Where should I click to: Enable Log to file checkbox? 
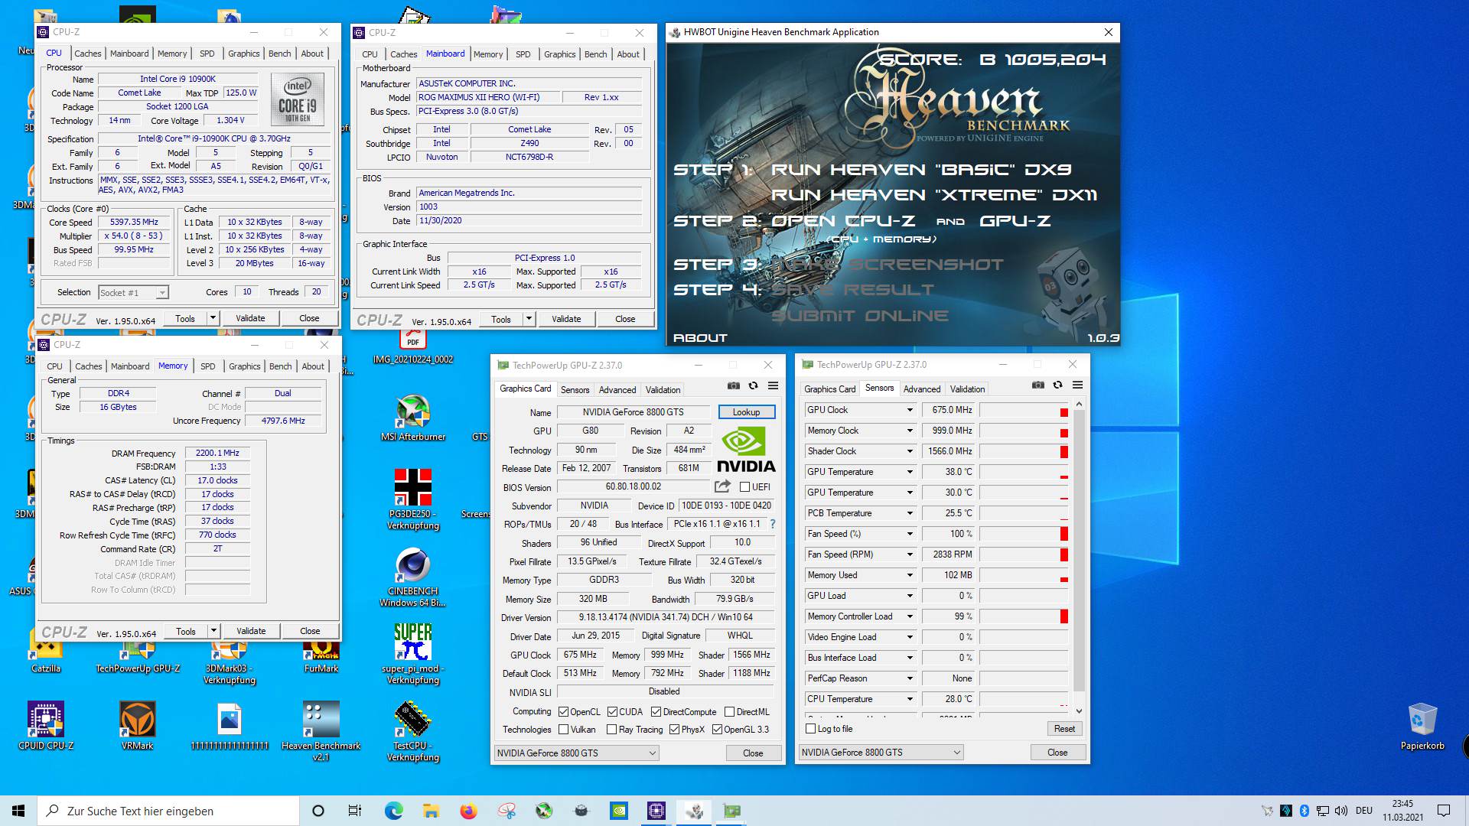811,729
